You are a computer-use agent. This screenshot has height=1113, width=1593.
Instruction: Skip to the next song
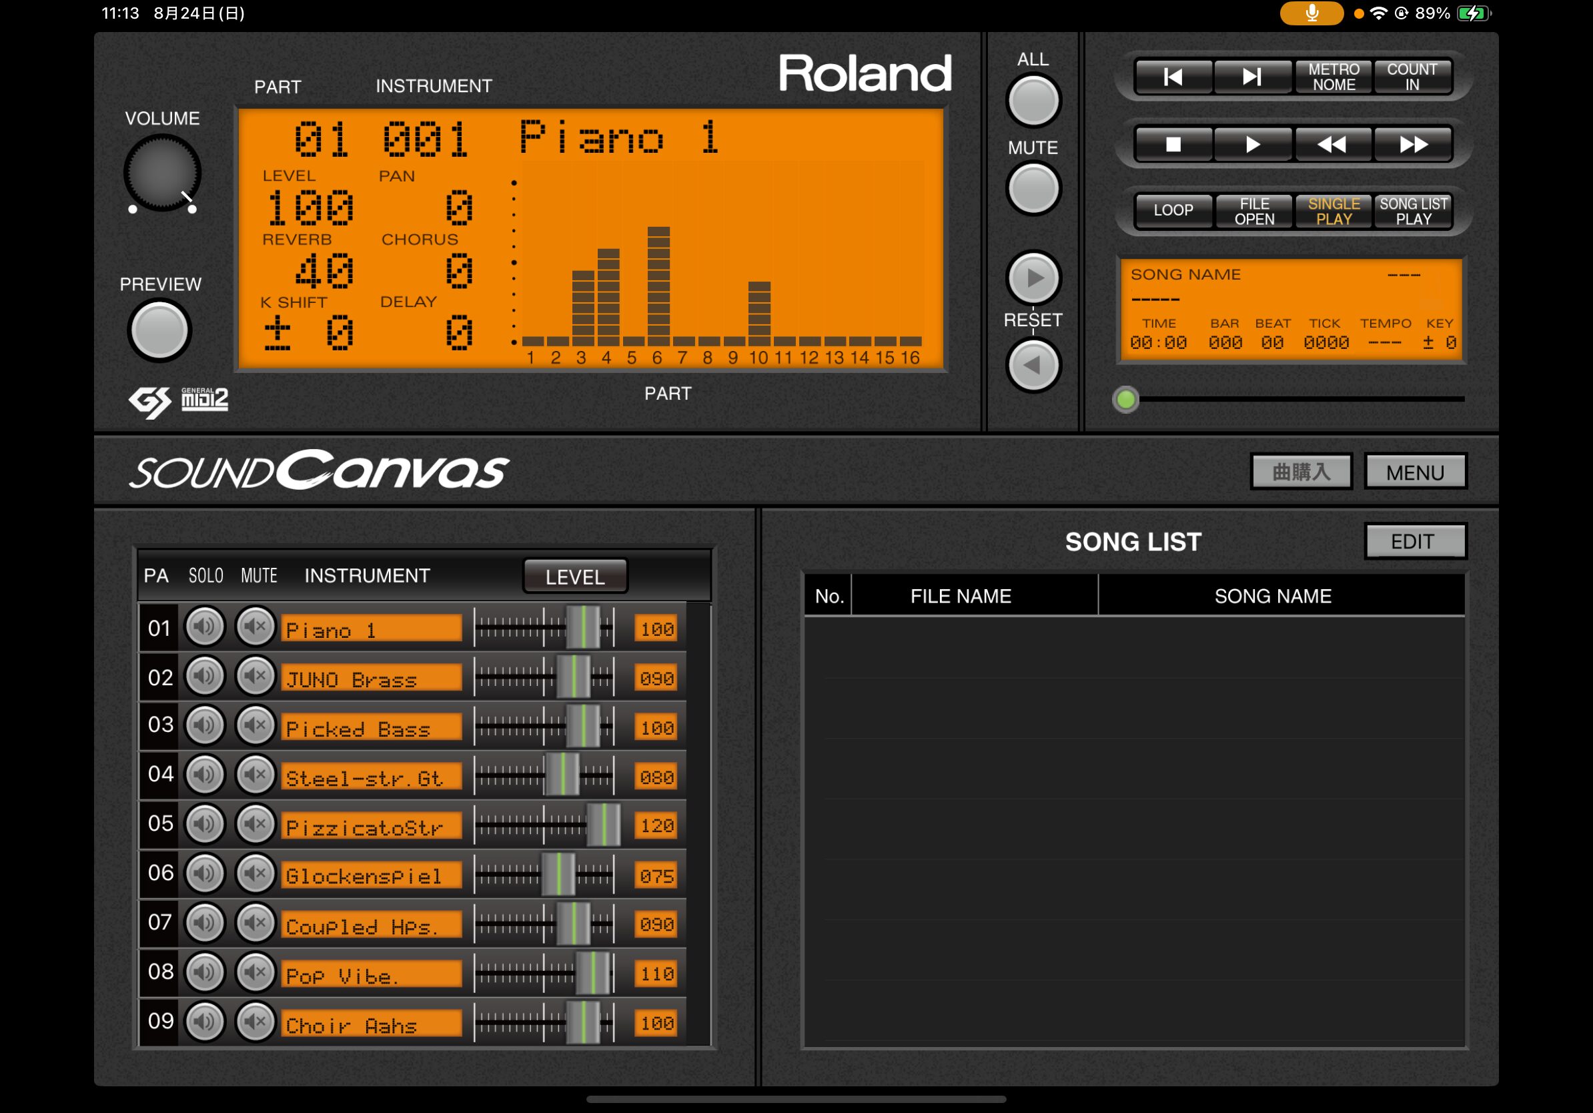pos(1252,76)
